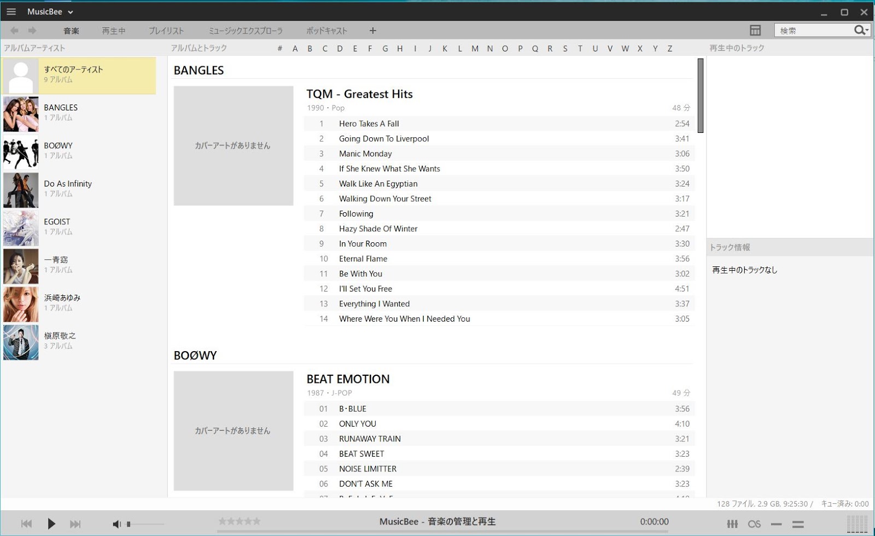
Task: Select track RUNAWAY TRAIN
Action: coord(499,439)
